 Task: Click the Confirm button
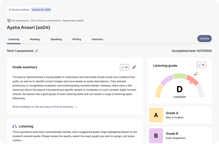tap(204, 39)
